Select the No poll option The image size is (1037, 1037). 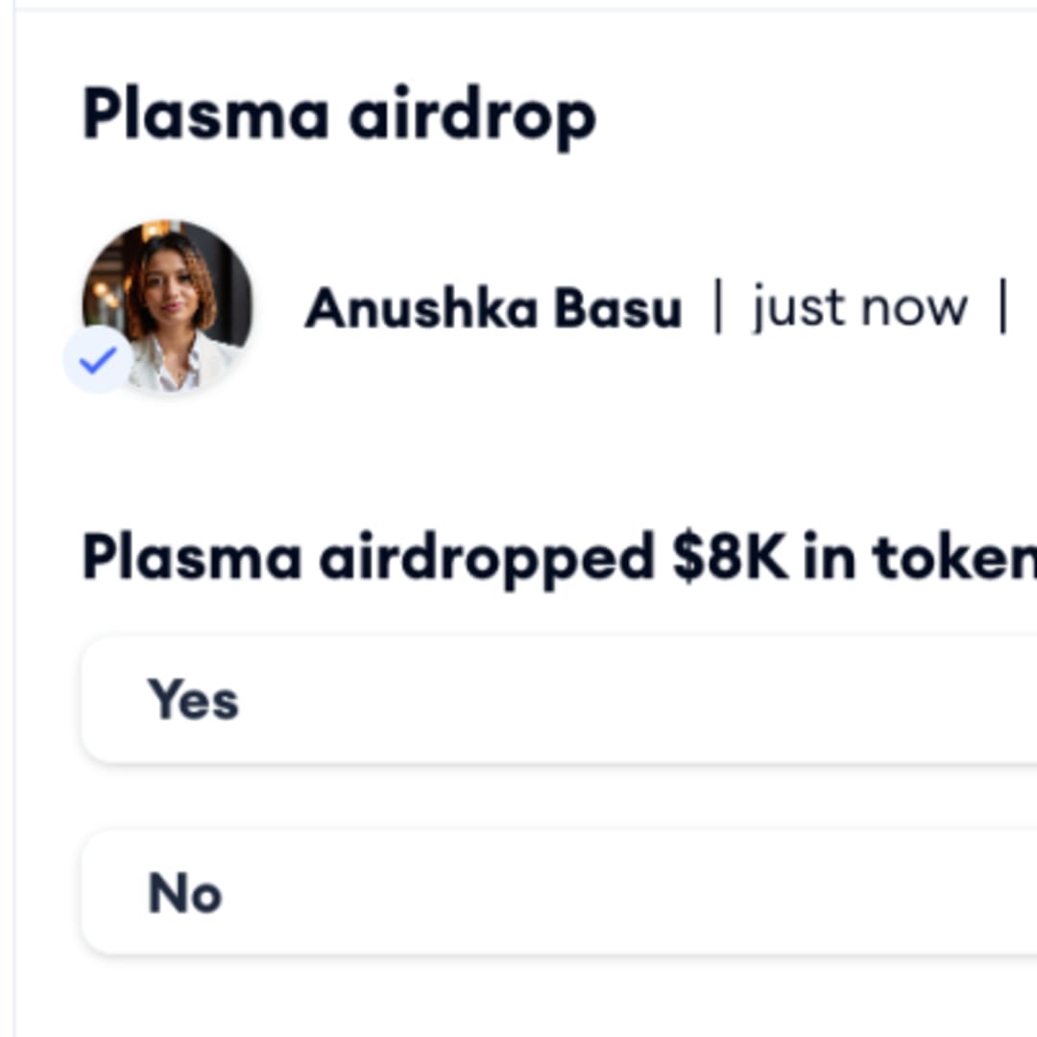(x=559, y=893)
